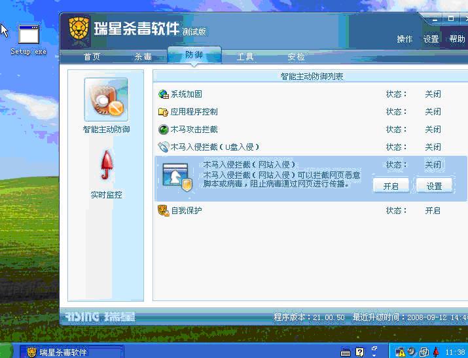Switch to the 安检 tab
468x358 pixels.
pyautogui.click(x=296, y=57)
